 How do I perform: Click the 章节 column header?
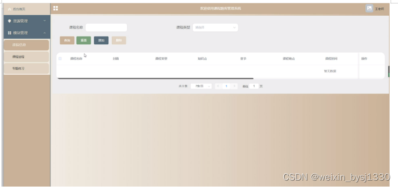243,59
